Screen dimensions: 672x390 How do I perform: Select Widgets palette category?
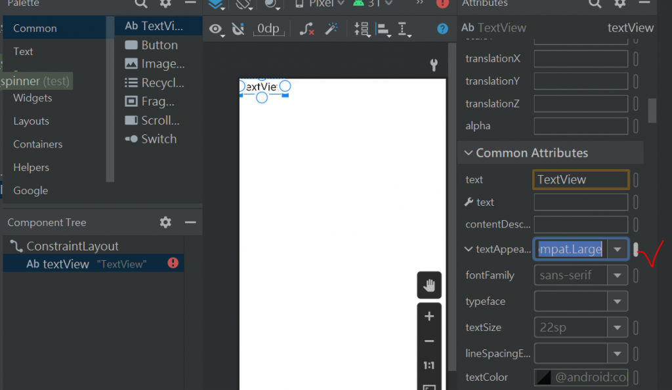[54, 98]
